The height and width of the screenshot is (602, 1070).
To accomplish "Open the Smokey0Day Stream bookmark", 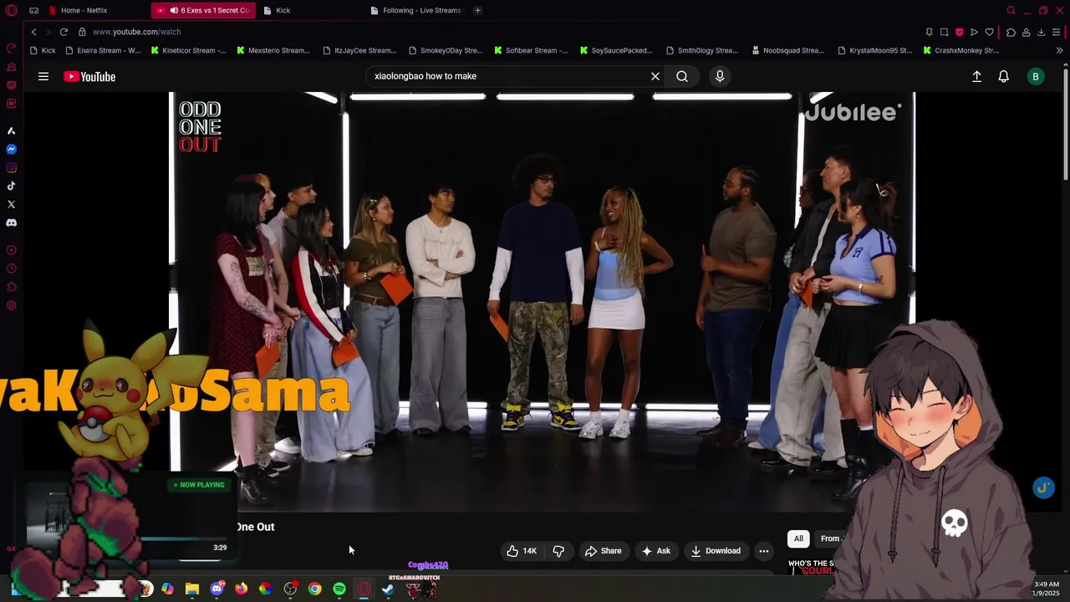I will (x=445, y=50).
